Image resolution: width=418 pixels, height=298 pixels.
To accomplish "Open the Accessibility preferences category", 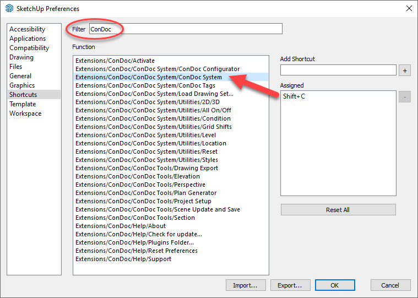I will tap(28, 29).
